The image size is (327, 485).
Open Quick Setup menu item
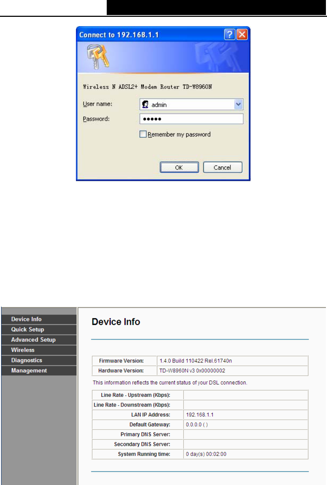point(39,330)
